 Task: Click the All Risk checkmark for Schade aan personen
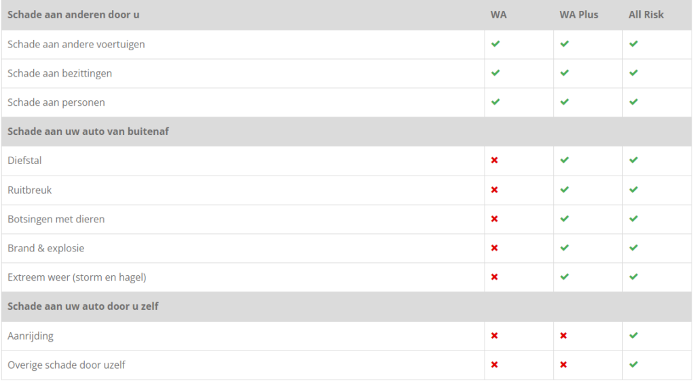click(633, 102)
